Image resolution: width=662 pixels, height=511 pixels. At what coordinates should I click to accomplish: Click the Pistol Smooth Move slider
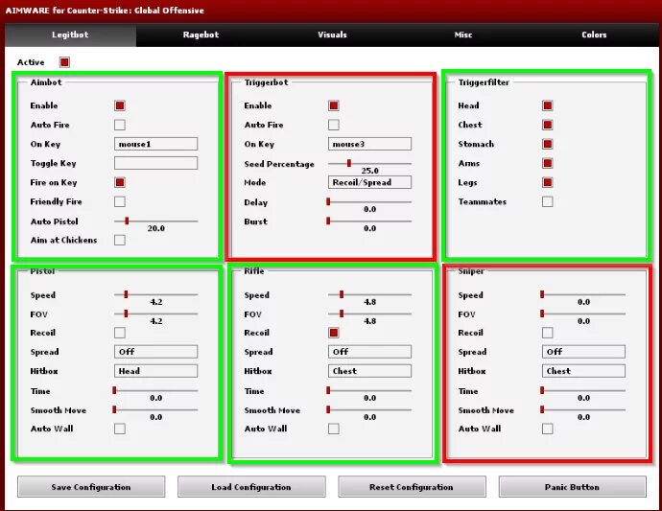155,409
